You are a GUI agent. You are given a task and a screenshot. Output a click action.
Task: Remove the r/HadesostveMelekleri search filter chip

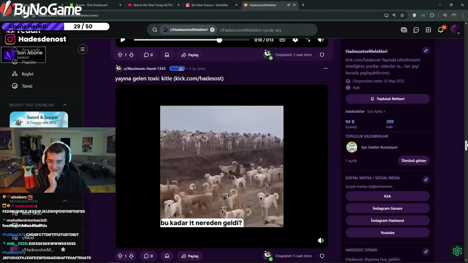point(212,30)
